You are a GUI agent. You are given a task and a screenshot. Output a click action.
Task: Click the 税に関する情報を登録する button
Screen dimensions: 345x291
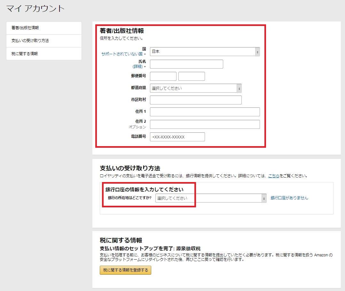coord(125,270)
